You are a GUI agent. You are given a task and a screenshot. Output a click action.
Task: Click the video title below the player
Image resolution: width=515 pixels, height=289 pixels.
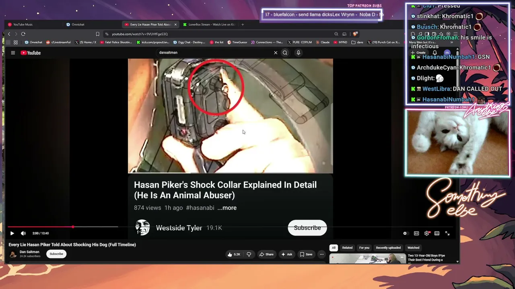pyautogui.click(x=72, y=245)
